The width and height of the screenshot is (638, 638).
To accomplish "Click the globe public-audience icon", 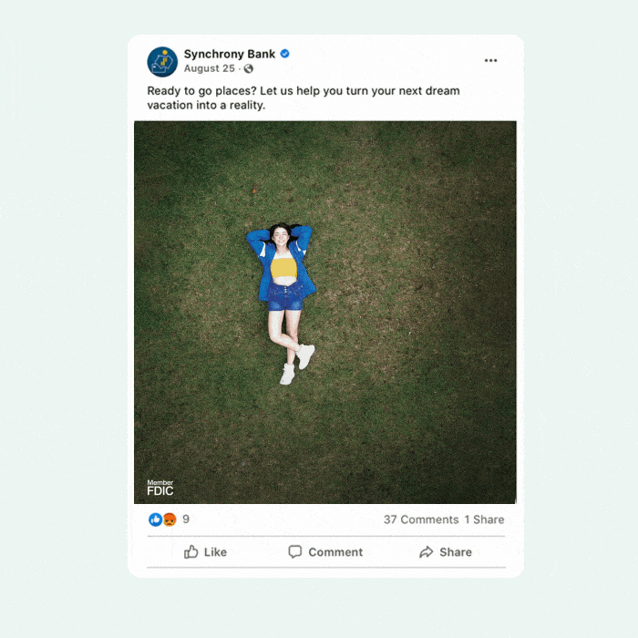I will pyautogui.click(x=248, y=68).
